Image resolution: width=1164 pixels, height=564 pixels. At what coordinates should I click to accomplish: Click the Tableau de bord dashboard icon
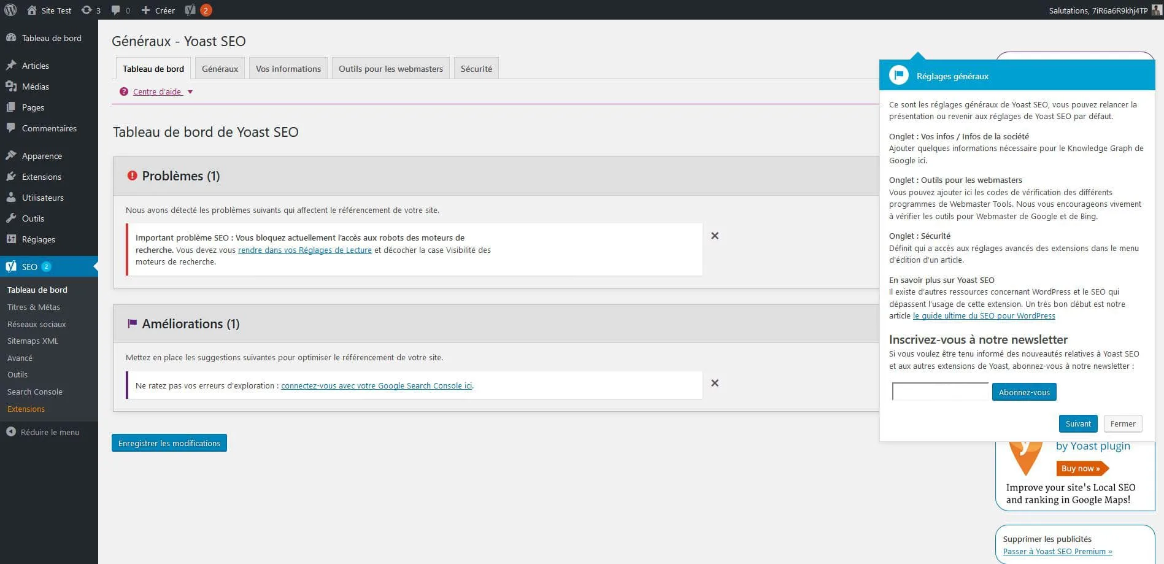pos(11,37)
